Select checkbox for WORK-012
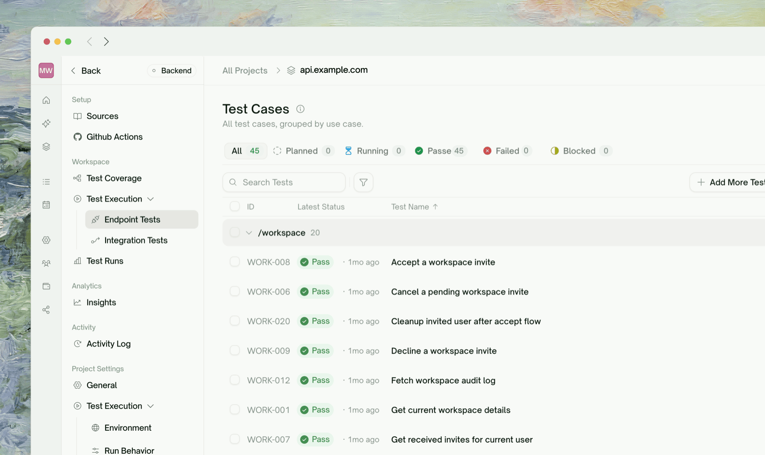Viewport: 765px width, 455px height. tap(235, 380)
